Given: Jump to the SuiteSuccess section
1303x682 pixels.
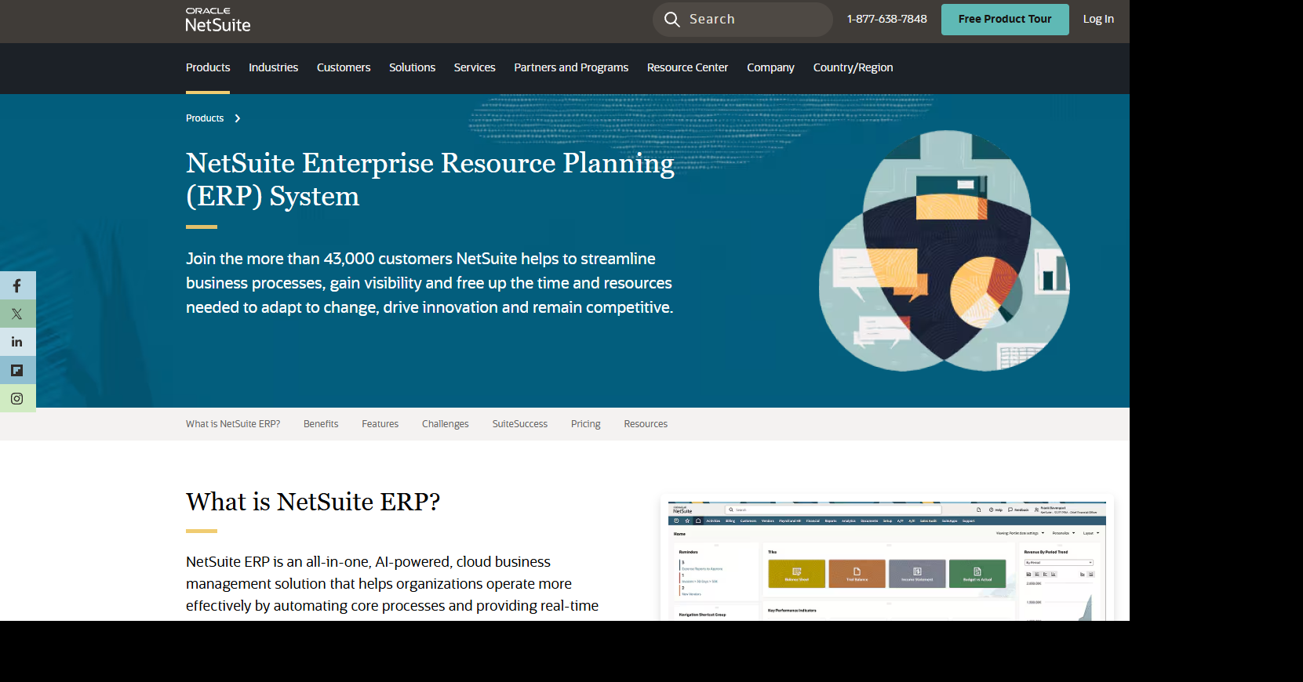Looking at the screenshot, I should coord(520,424).
